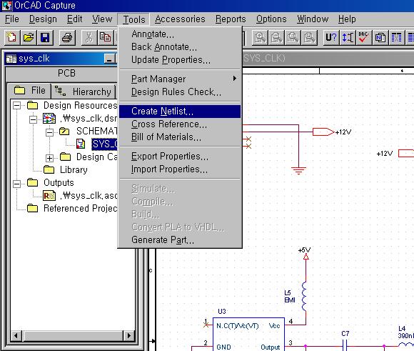
Task: Click right arrow of project scrollbar
Action: [x=129, y=336]
